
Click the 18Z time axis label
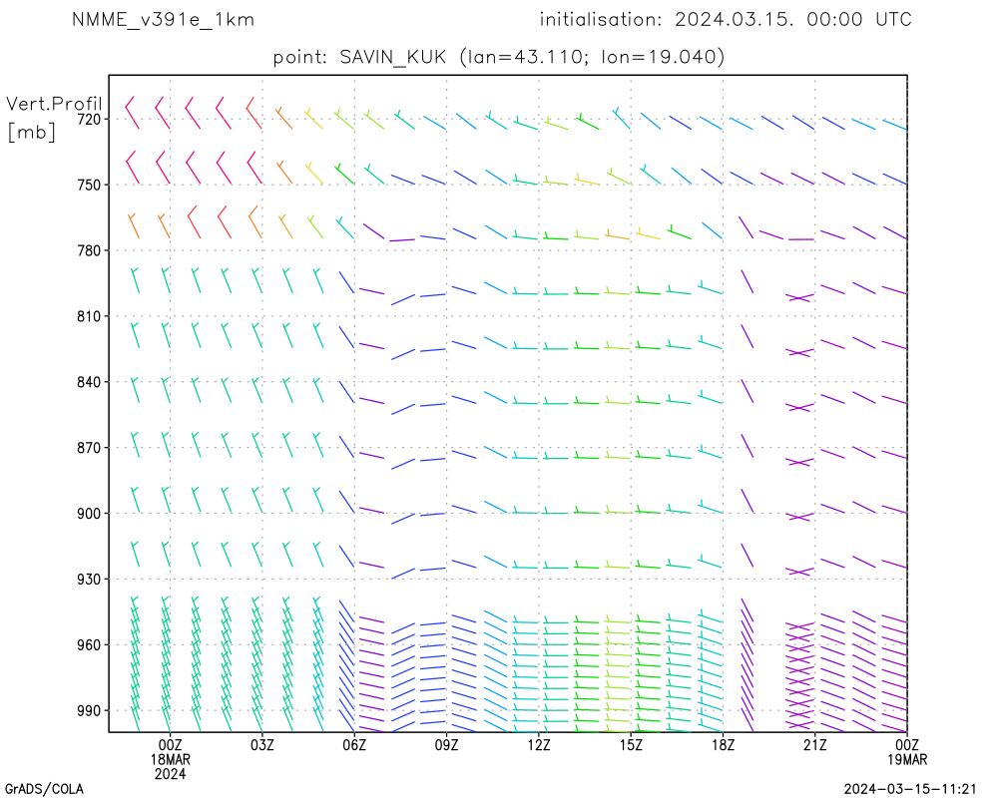tap(723, 745)
